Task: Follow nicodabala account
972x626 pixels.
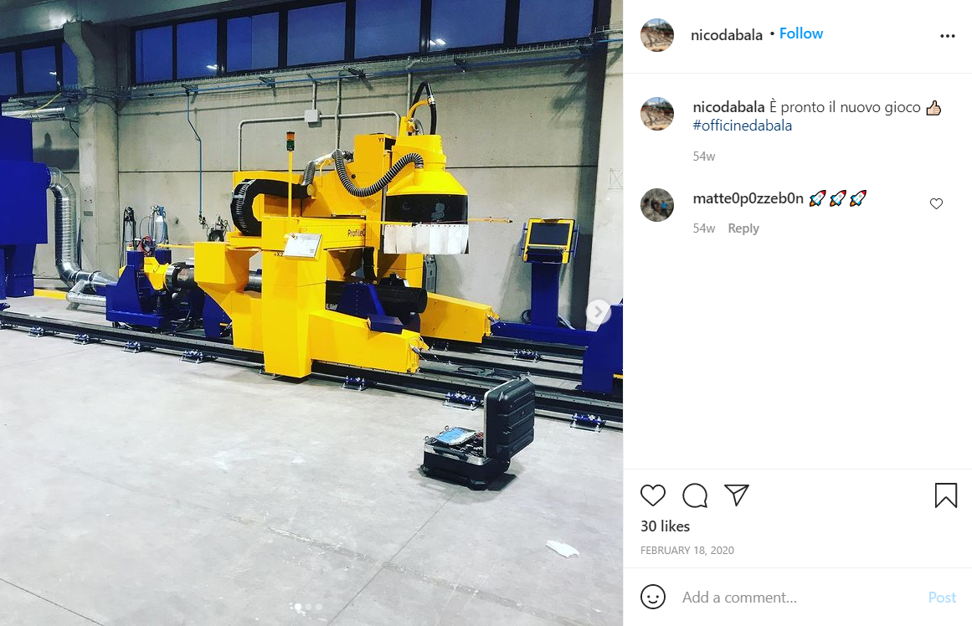Action: click(801, 33)
